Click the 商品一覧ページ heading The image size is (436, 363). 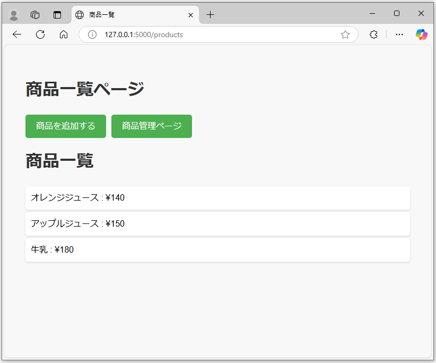85,89
